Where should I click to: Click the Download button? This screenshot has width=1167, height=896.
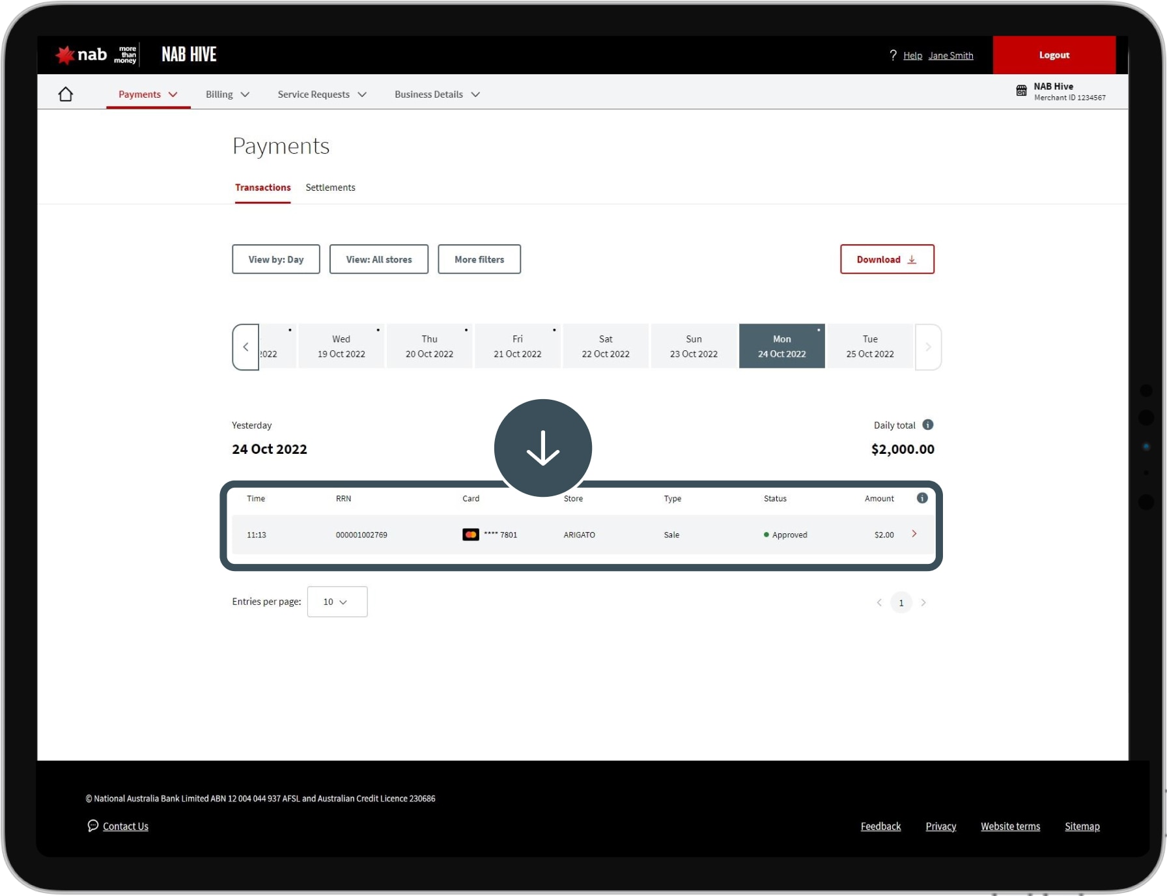click(886, 259)
